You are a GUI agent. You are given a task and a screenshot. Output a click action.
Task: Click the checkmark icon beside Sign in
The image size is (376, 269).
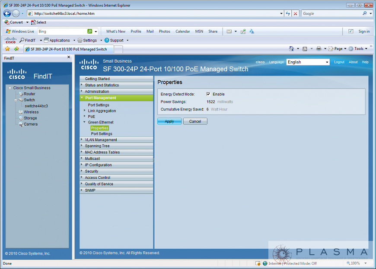pyautogui.click(x=351, y=32)
